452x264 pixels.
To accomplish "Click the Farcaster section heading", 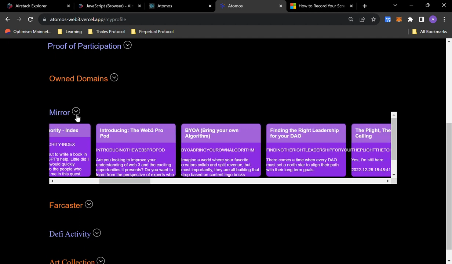I will (x=66, y=205).
